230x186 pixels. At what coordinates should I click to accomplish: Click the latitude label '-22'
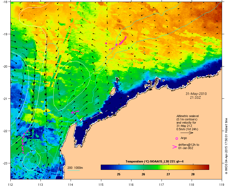coord(5,131)
